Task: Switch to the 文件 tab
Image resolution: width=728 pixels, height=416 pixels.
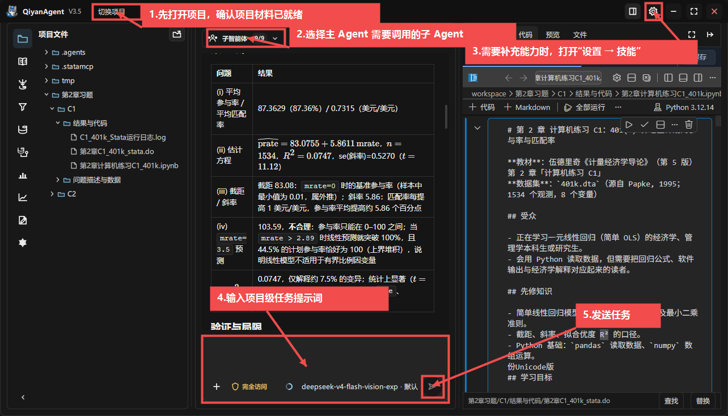Action: tap(580, 35)
